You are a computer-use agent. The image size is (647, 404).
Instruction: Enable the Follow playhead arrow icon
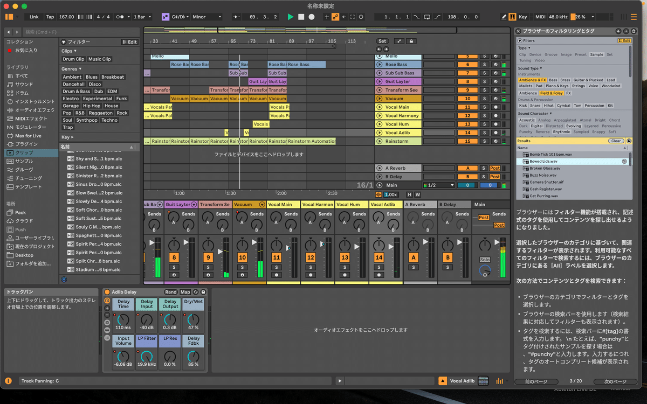click(x=236, y=17)
